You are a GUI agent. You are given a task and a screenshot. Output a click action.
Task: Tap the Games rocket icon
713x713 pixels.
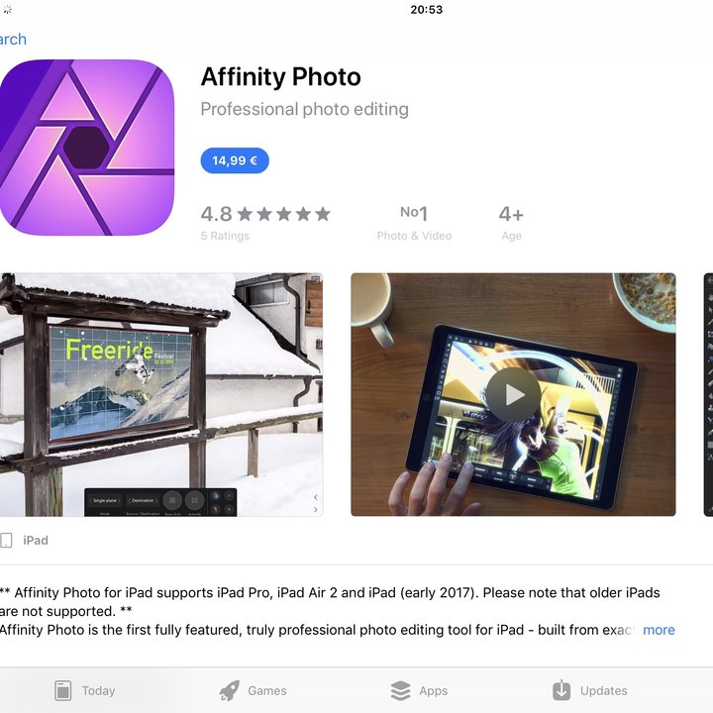tap(230, 691)
